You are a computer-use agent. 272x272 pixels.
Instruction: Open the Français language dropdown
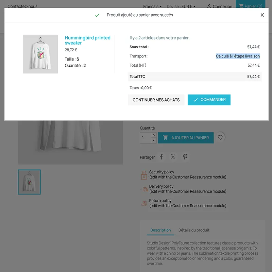152,6
